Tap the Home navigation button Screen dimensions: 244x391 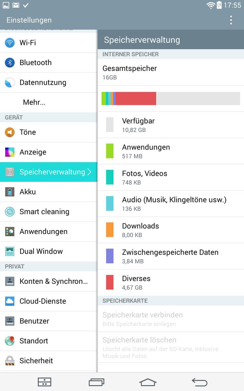click(148, 382)
